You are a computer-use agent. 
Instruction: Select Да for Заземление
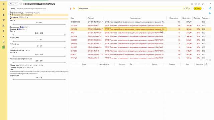click(x=22, y=27)
